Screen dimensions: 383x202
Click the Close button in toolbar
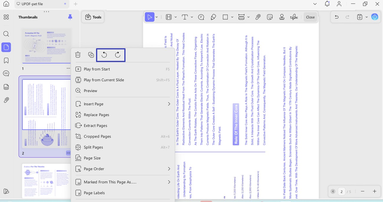click(x=310, y=17)
